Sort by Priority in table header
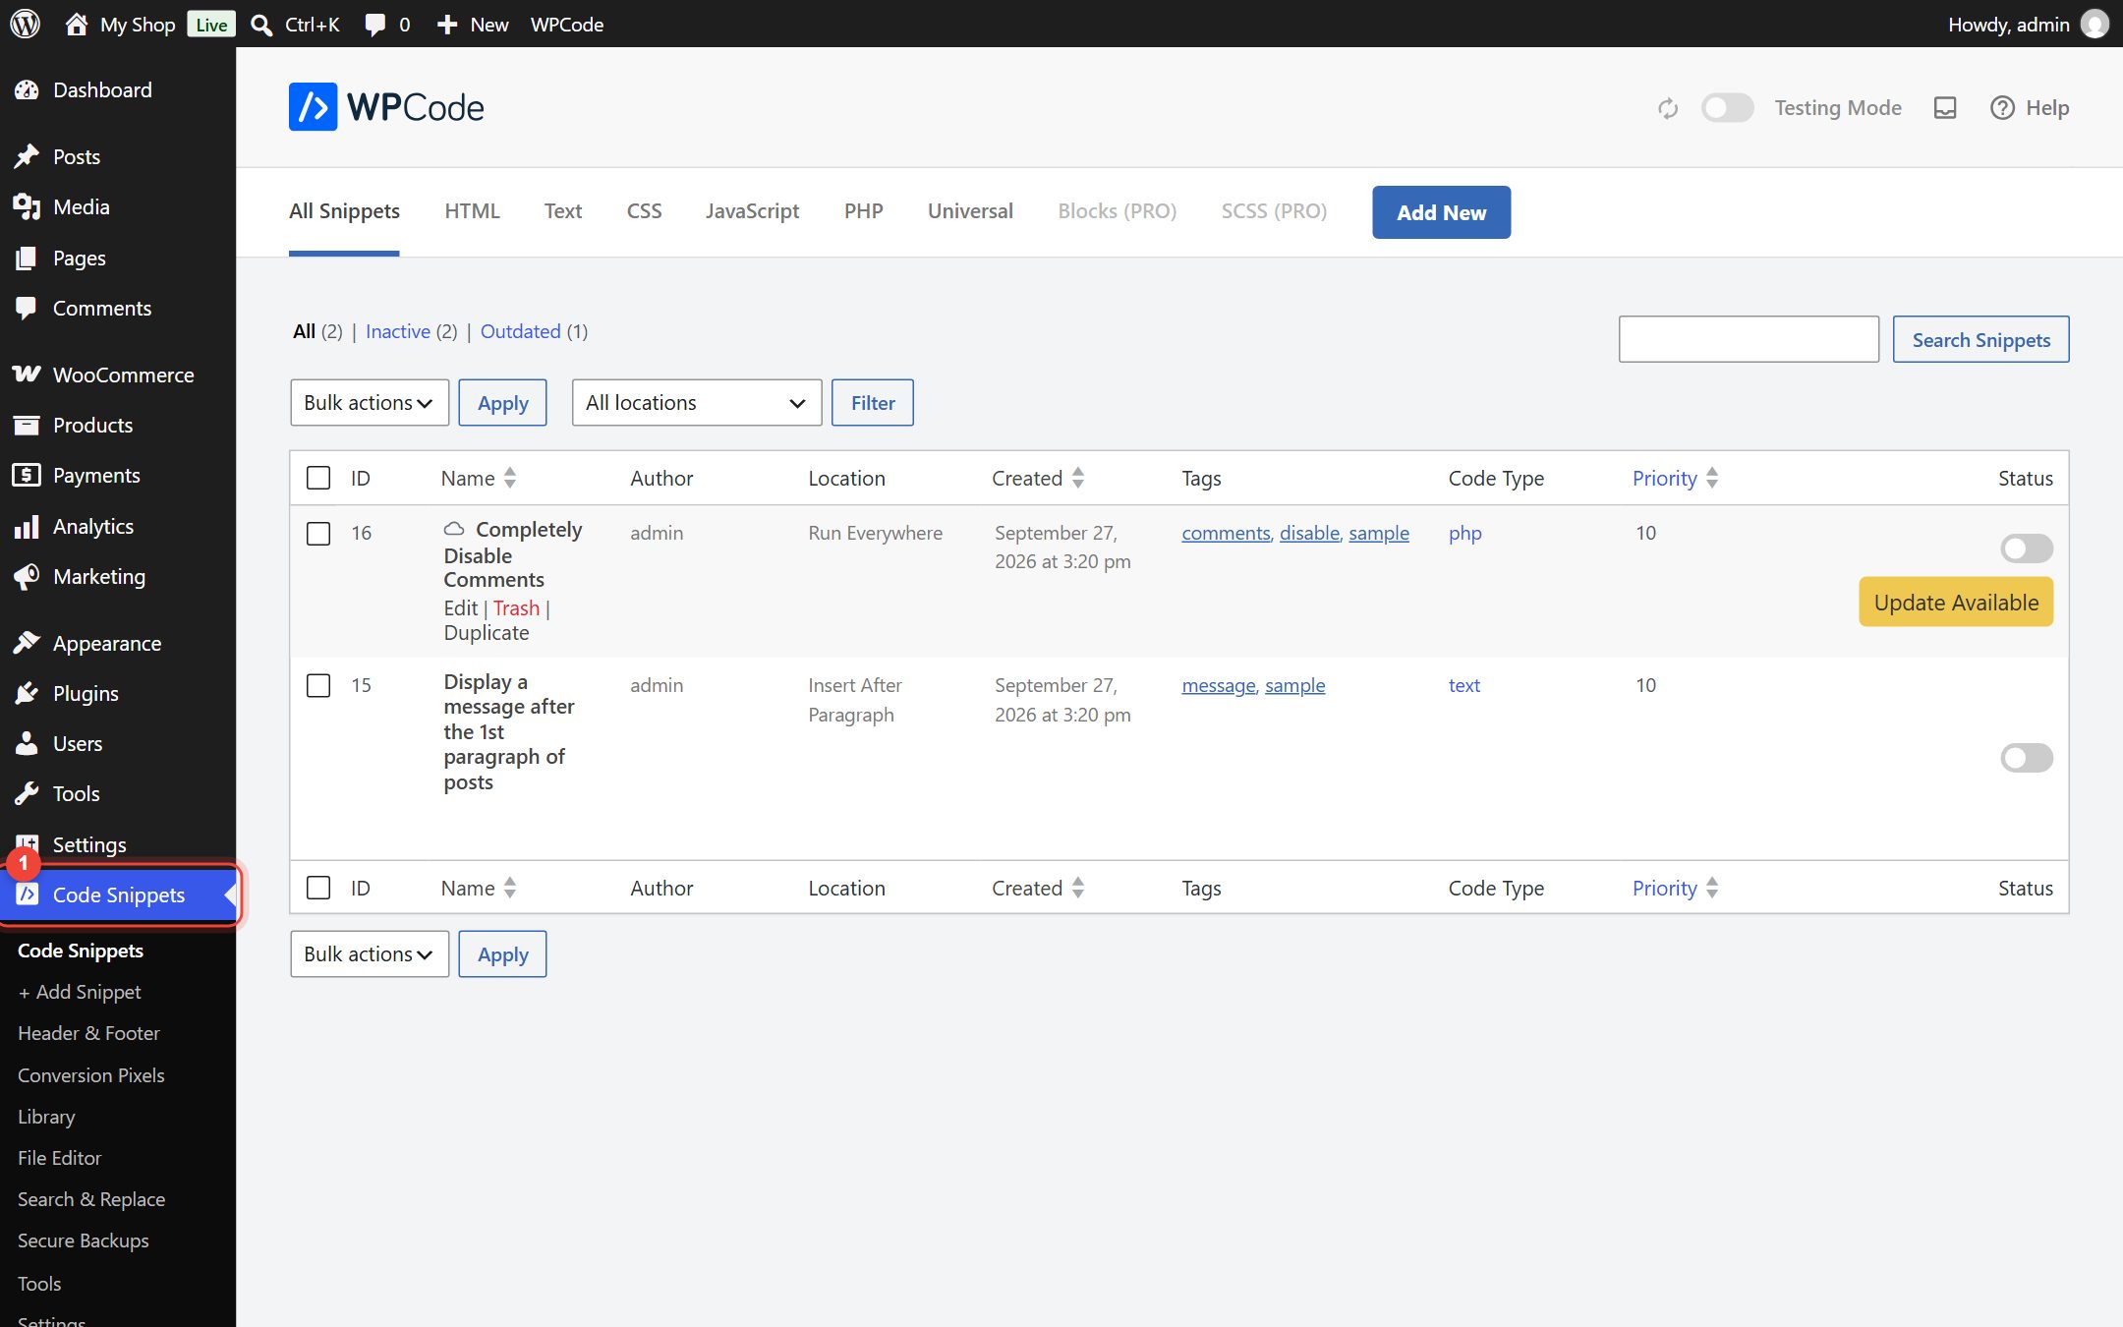 point(1676,478)
